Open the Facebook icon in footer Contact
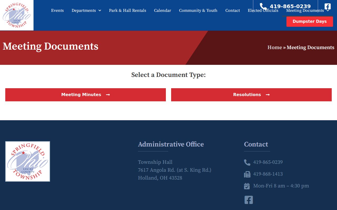Screen dimensions: 337x210 pos(249,200)
